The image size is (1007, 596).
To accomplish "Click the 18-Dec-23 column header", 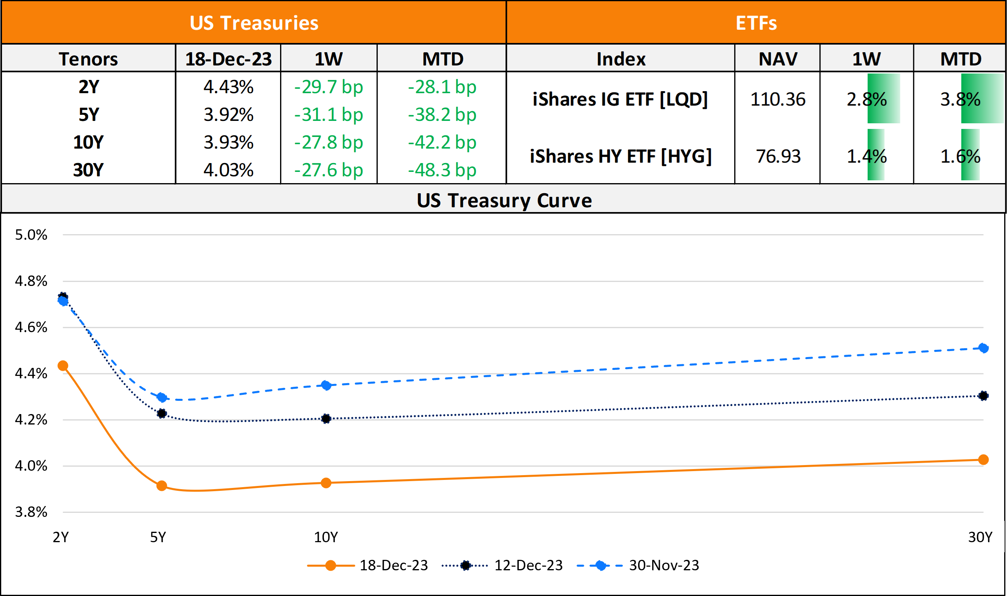I will coord(228,59).
